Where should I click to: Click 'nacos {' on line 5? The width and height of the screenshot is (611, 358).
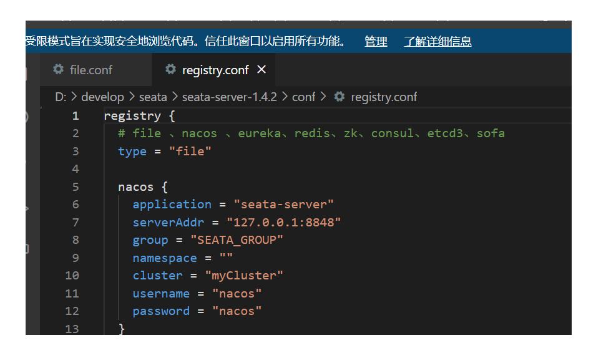143,187
